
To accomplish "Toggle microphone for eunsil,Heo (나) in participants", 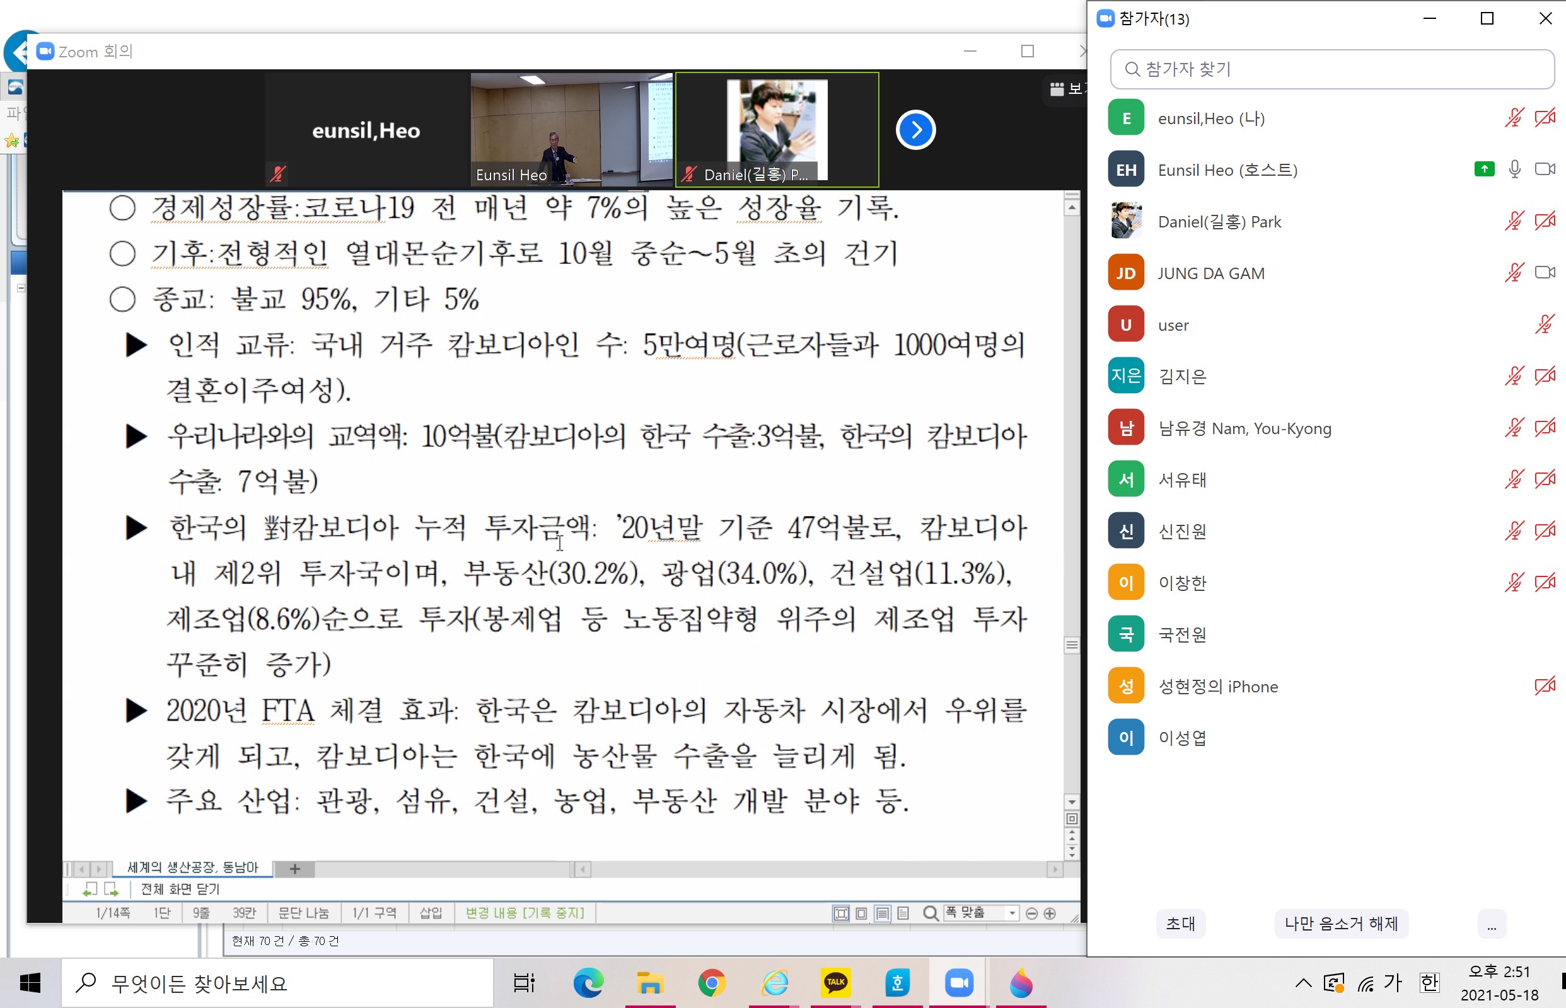I will click(x=1514, y=118).
